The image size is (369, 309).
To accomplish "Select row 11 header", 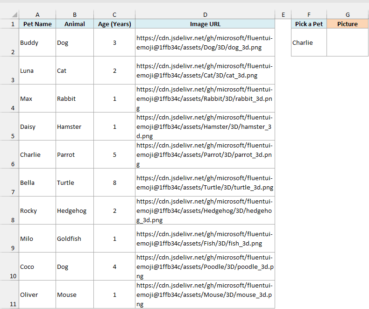I will (9, 294).
